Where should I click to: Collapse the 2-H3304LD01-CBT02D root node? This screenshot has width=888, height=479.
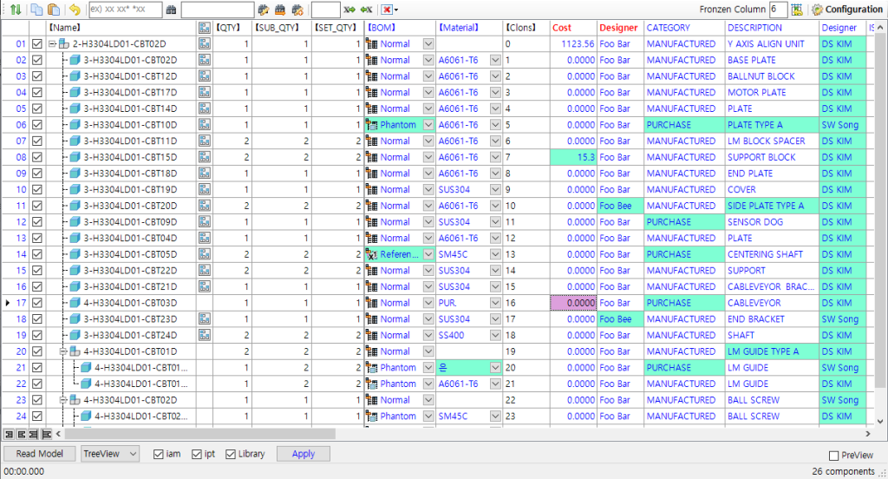pyautogui.click(x=53, y=44)
